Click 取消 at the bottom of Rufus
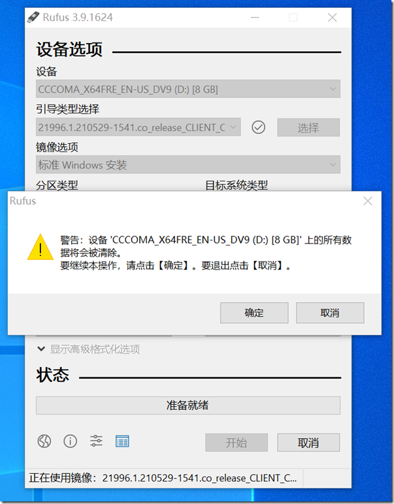The height and width of the screenshot is (504, 394). (308, 443)
